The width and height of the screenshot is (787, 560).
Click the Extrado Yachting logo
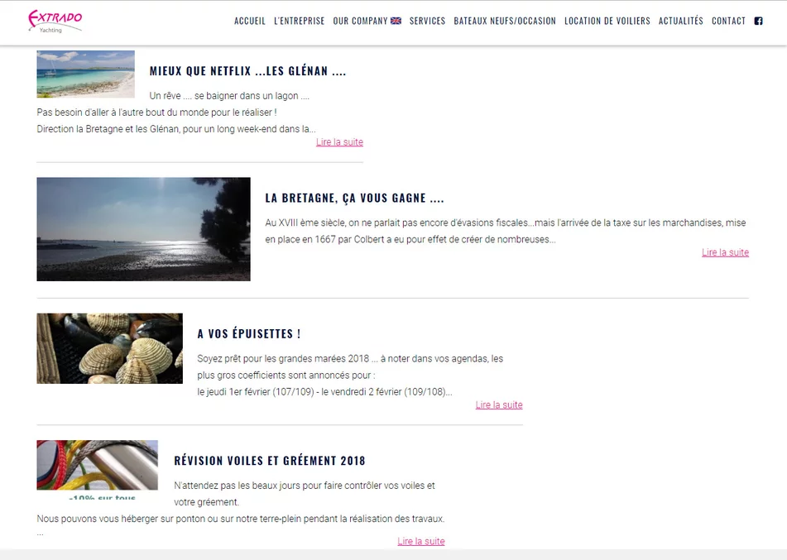(x=55, y=21)
